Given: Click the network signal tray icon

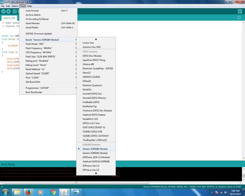Looking at the screenshot, I should (x=221, y=192).
